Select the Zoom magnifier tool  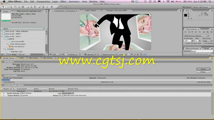(11, 7)
